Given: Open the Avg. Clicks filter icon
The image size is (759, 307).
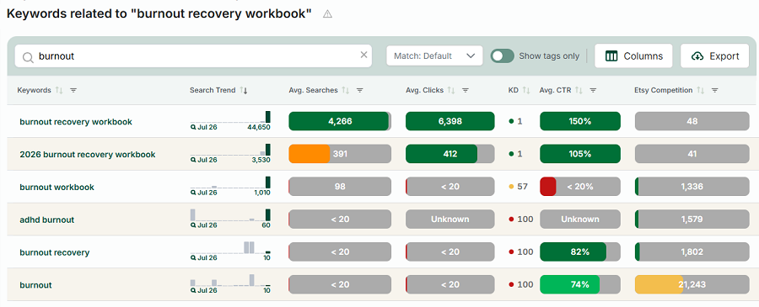Looking at the screenshot, I should click(x=466, y=90).
